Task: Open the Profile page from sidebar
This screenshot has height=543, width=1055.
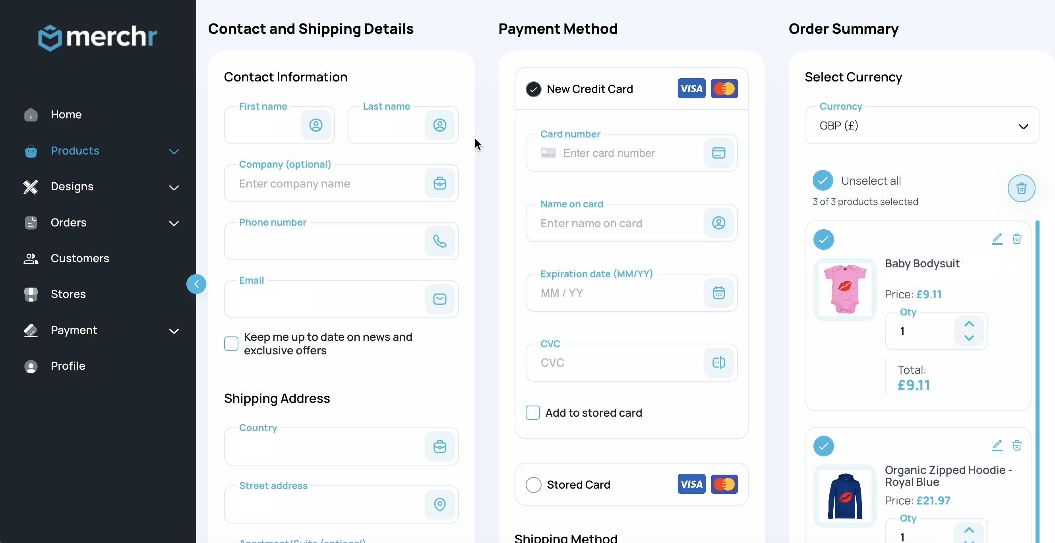Action: (x=68, y=366)
